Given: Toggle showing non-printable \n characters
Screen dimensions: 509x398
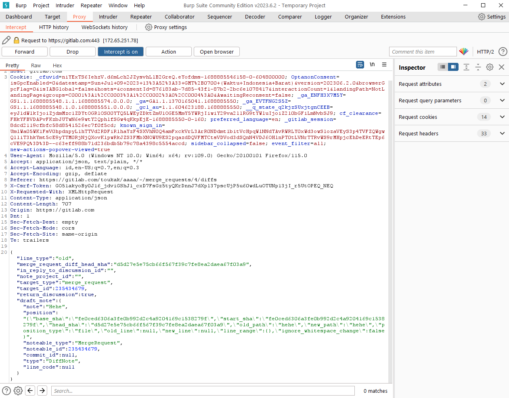Looking at the screenshot, I should click(x=372, y=64).
